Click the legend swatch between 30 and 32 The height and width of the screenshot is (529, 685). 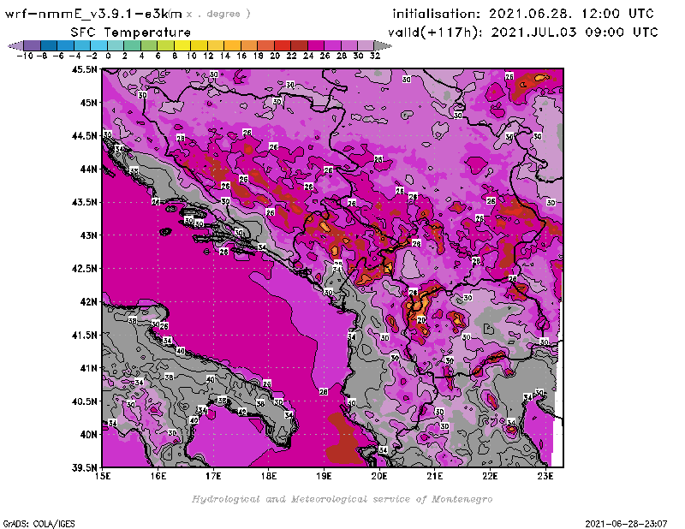point(366,46)
